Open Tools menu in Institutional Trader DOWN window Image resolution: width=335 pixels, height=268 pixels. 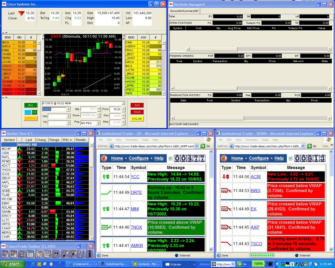click(x=265, y=140)
